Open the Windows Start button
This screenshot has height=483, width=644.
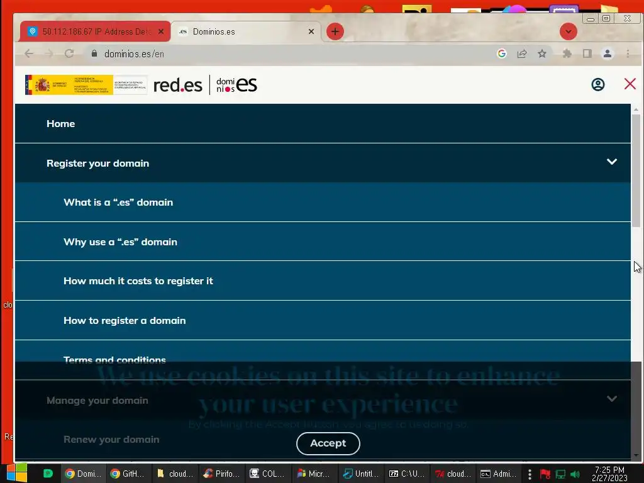pyautogui.click(x=16, y=473)
